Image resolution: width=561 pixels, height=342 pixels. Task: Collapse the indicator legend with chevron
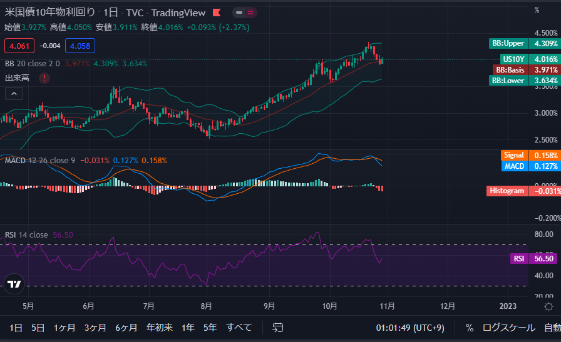click(14, 94)
